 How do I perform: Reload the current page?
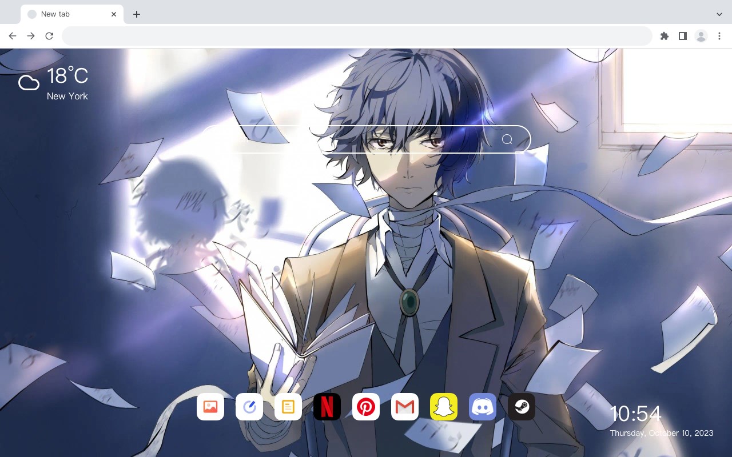tap(49, 36)
